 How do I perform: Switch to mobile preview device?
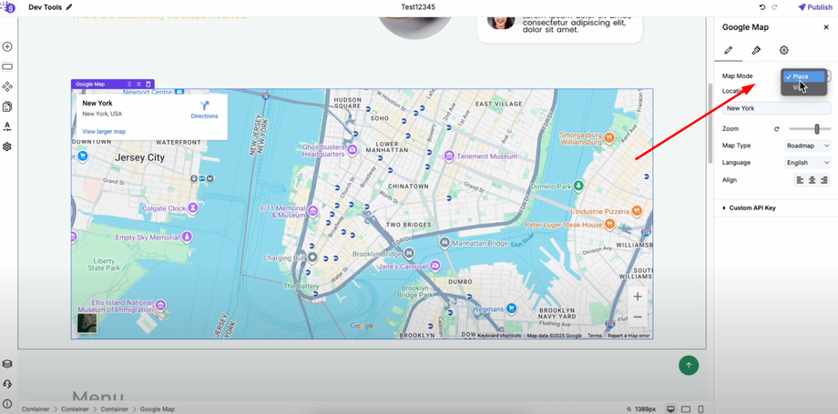tap(700, 409)
